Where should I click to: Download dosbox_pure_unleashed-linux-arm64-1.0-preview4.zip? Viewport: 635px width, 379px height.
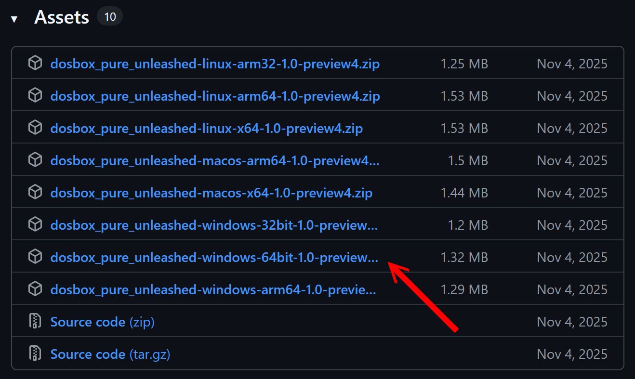(x=215, y=96)
